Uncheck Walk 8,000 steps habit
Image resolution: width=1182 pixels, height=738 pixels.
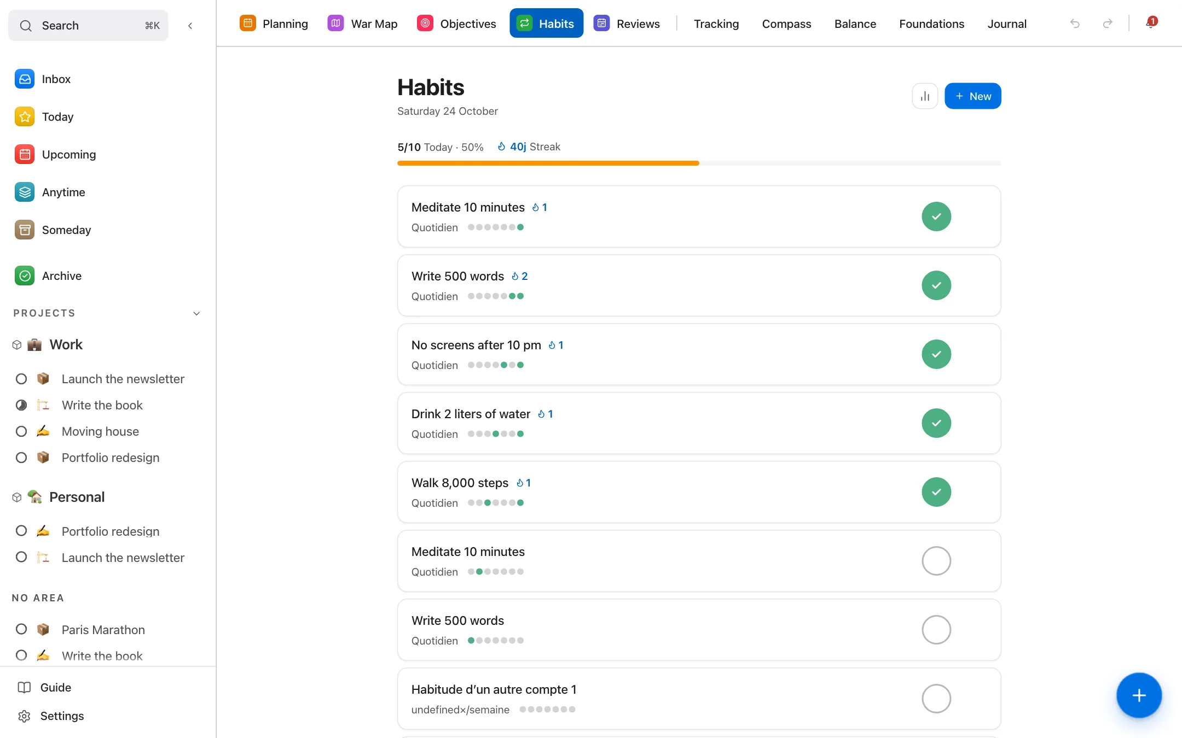pos(936,492)
